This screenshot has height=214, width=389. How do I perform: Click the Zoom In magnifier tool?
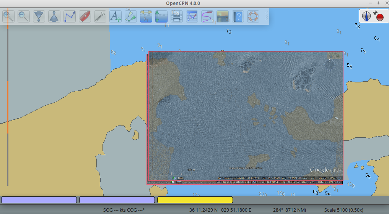(8, 16)
